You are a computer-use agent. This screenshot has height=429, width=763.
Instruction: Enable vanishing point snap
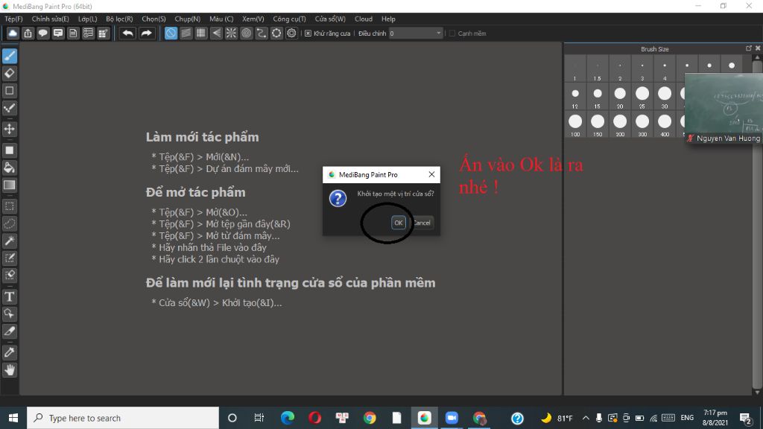tap(216, 33)
